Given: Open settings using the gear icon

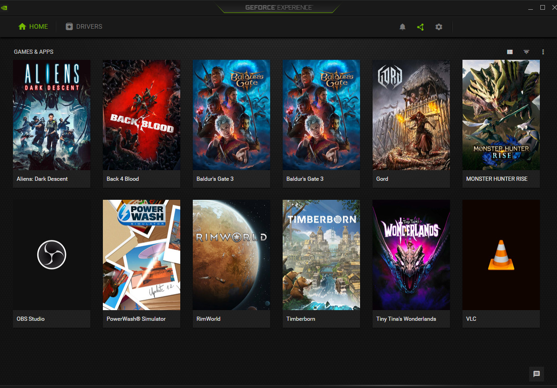Looking at the screenshot, I should [x=438, y=27].
